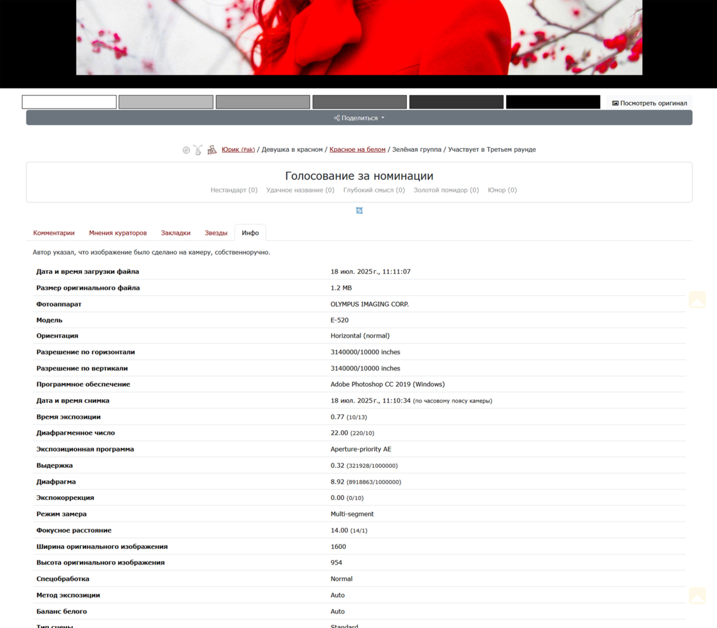Image resolution: width=717 pixels, height=628 pixels.
Task: Set the charcoal background swatch
Action: pyautogui.click(x=456, y=102)
